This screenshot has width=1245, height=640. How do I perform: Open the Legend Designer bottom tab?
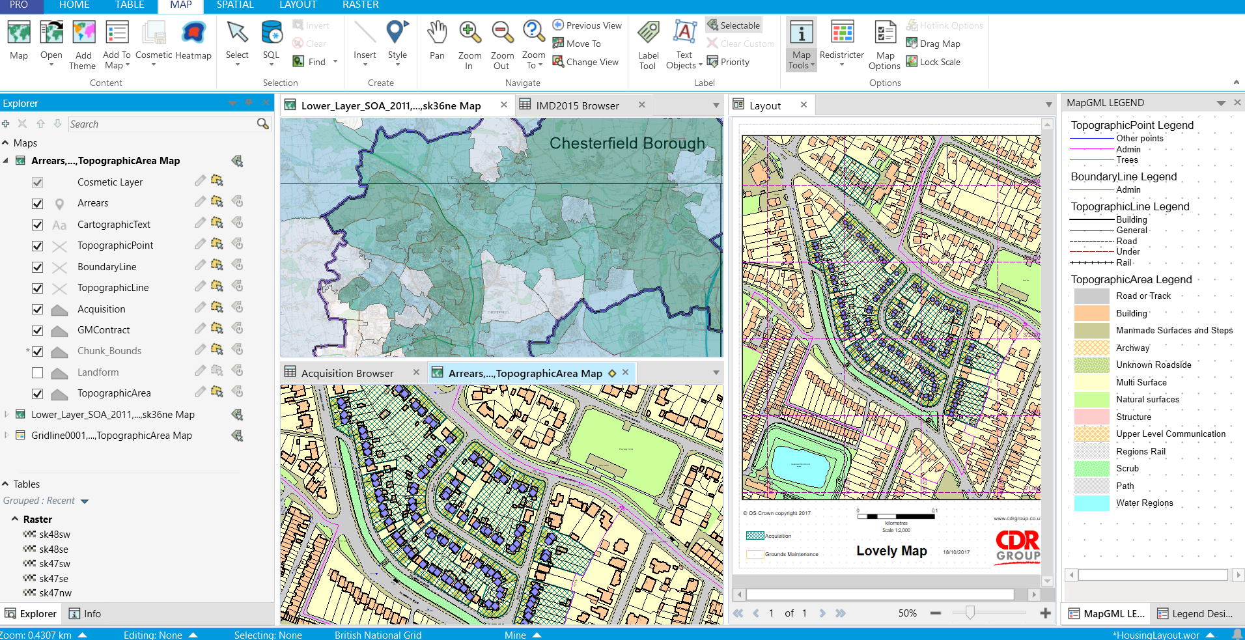point(1196,613)
